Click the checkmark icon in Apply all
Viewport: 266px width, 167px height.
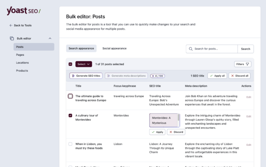[211, 76]
